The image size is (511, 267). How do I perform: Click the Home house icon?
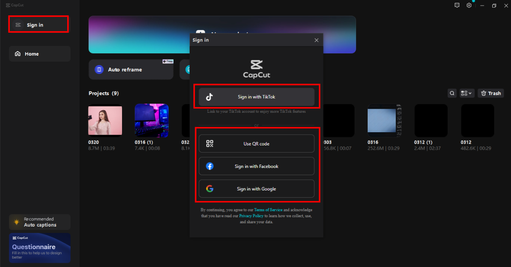click(x=18, y=54)
